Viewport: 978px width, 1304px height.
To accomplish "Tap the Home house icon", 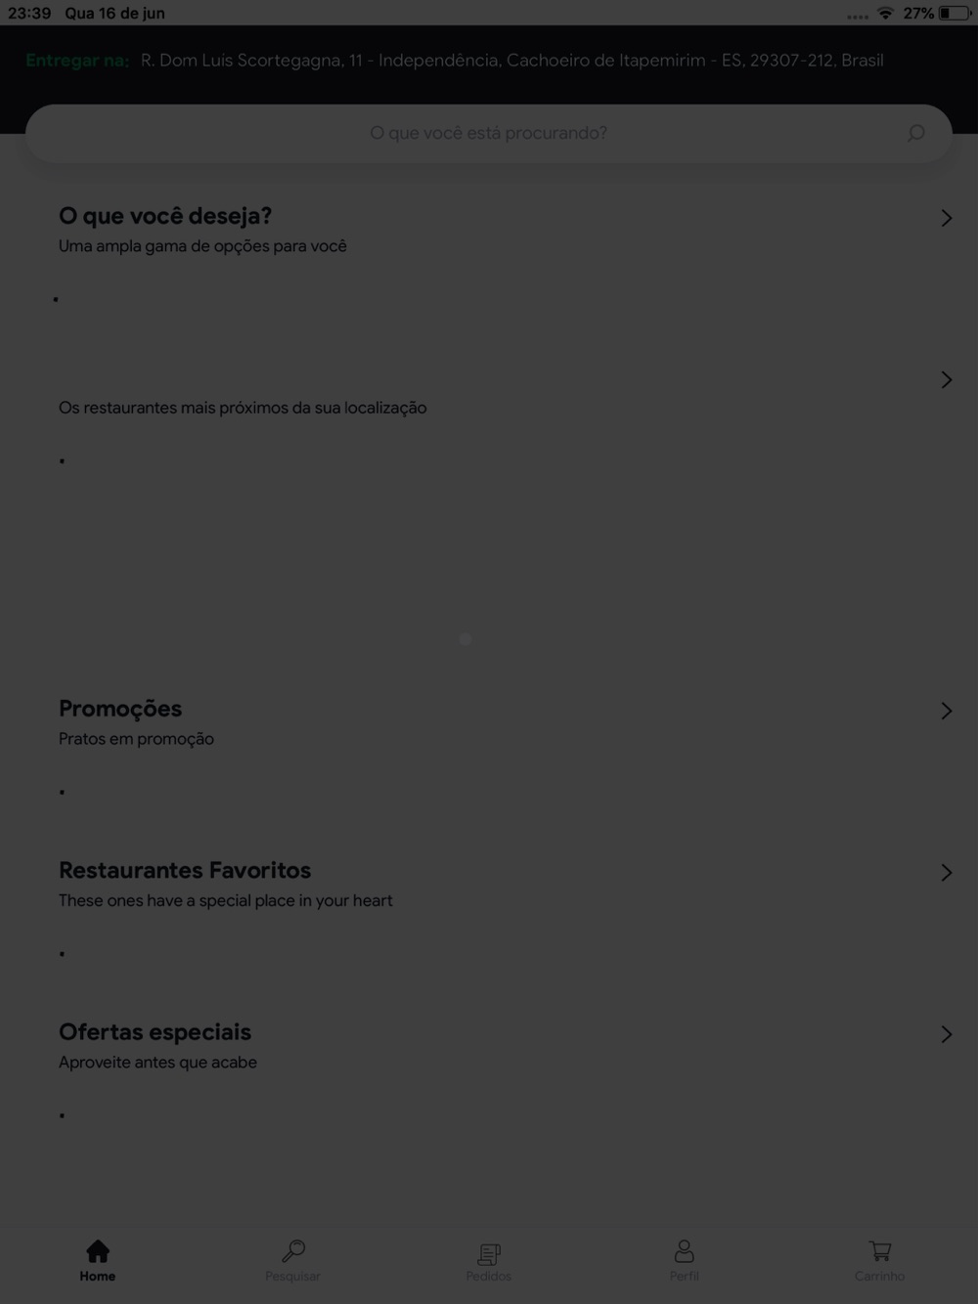I will 98,1251.
